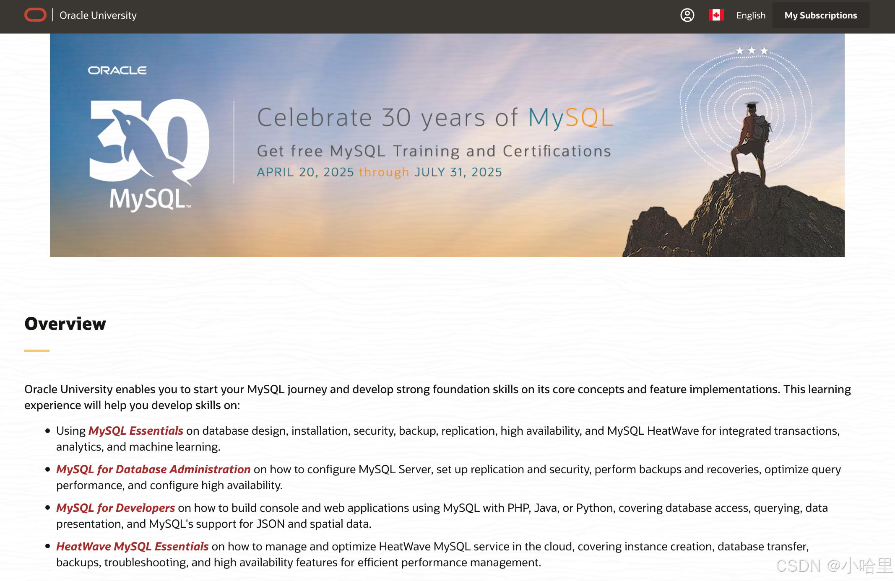Click the red Oracle logo icon

coord(35,15)
